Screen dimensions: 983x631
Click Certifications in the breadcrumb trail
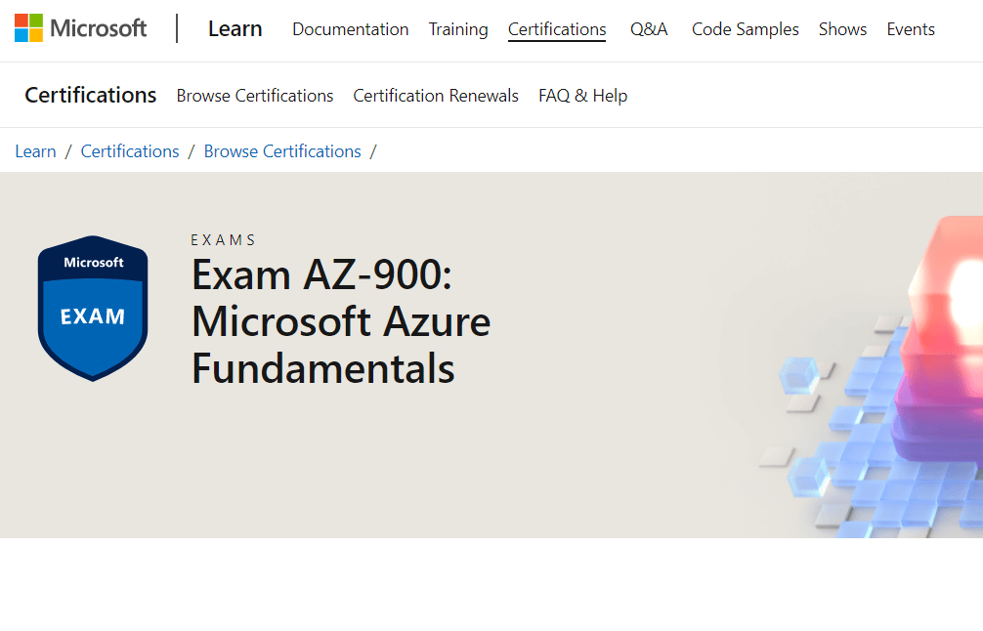coord(129,150)
